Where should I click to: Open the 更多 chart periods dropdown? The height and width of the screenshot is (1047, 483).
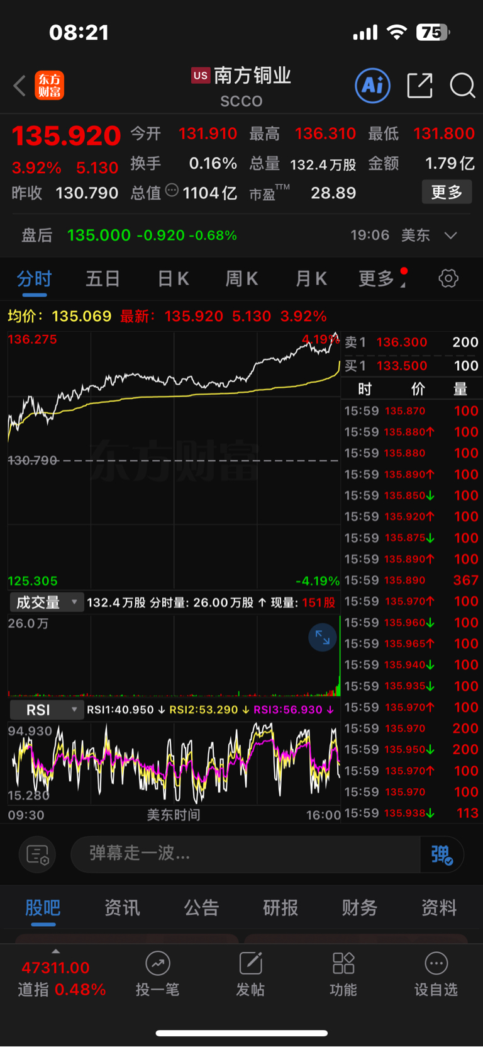pos(383,278)
